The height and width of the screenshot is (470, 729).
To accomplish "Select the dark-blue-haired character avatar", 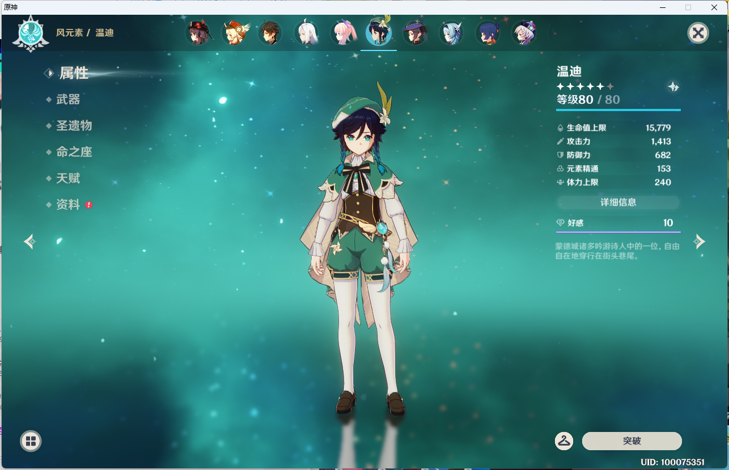I will (x=488, y=33).
